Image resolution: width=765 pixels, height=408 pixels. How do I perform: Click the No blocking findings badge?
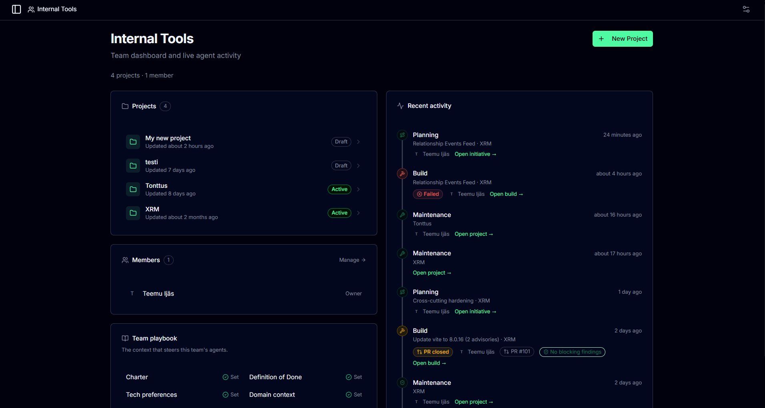572,352
